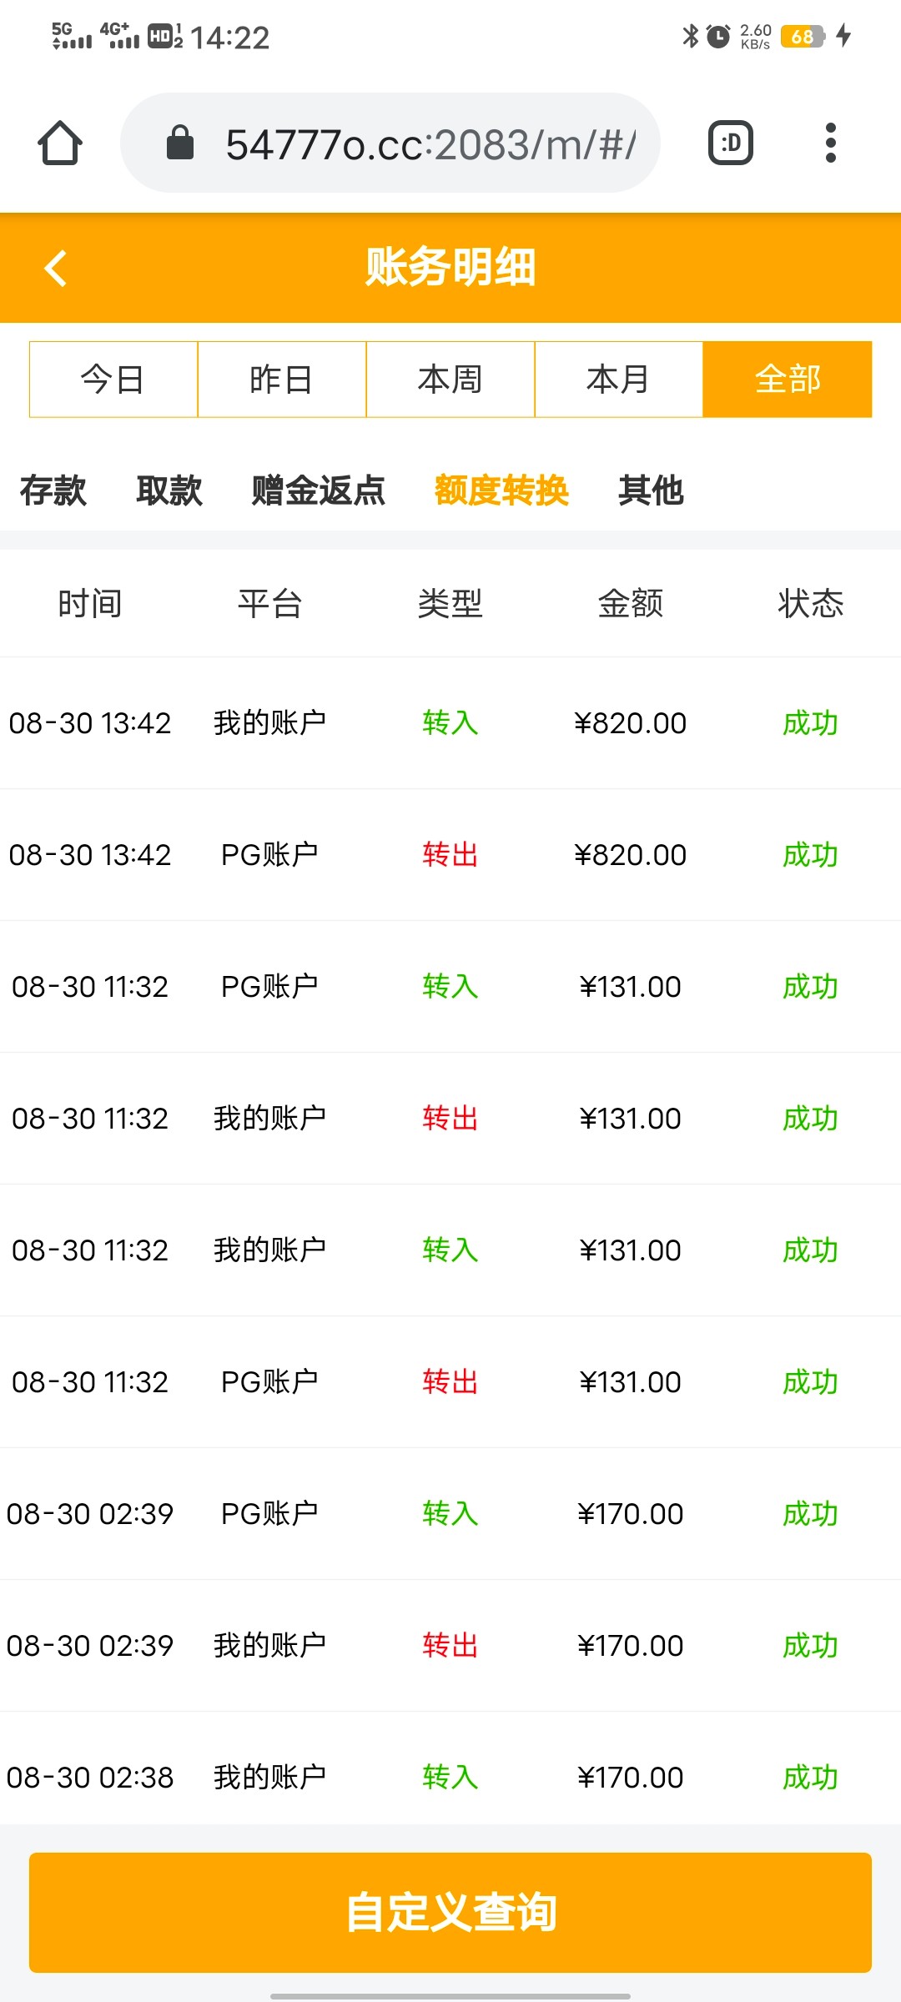Switch to the 取款 tab
901x2002 pixels.
pos(169,490)
